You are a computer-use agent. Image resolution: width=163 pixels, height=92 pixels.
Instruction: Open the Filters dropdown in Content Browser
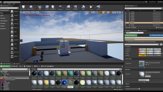(34, 69)
